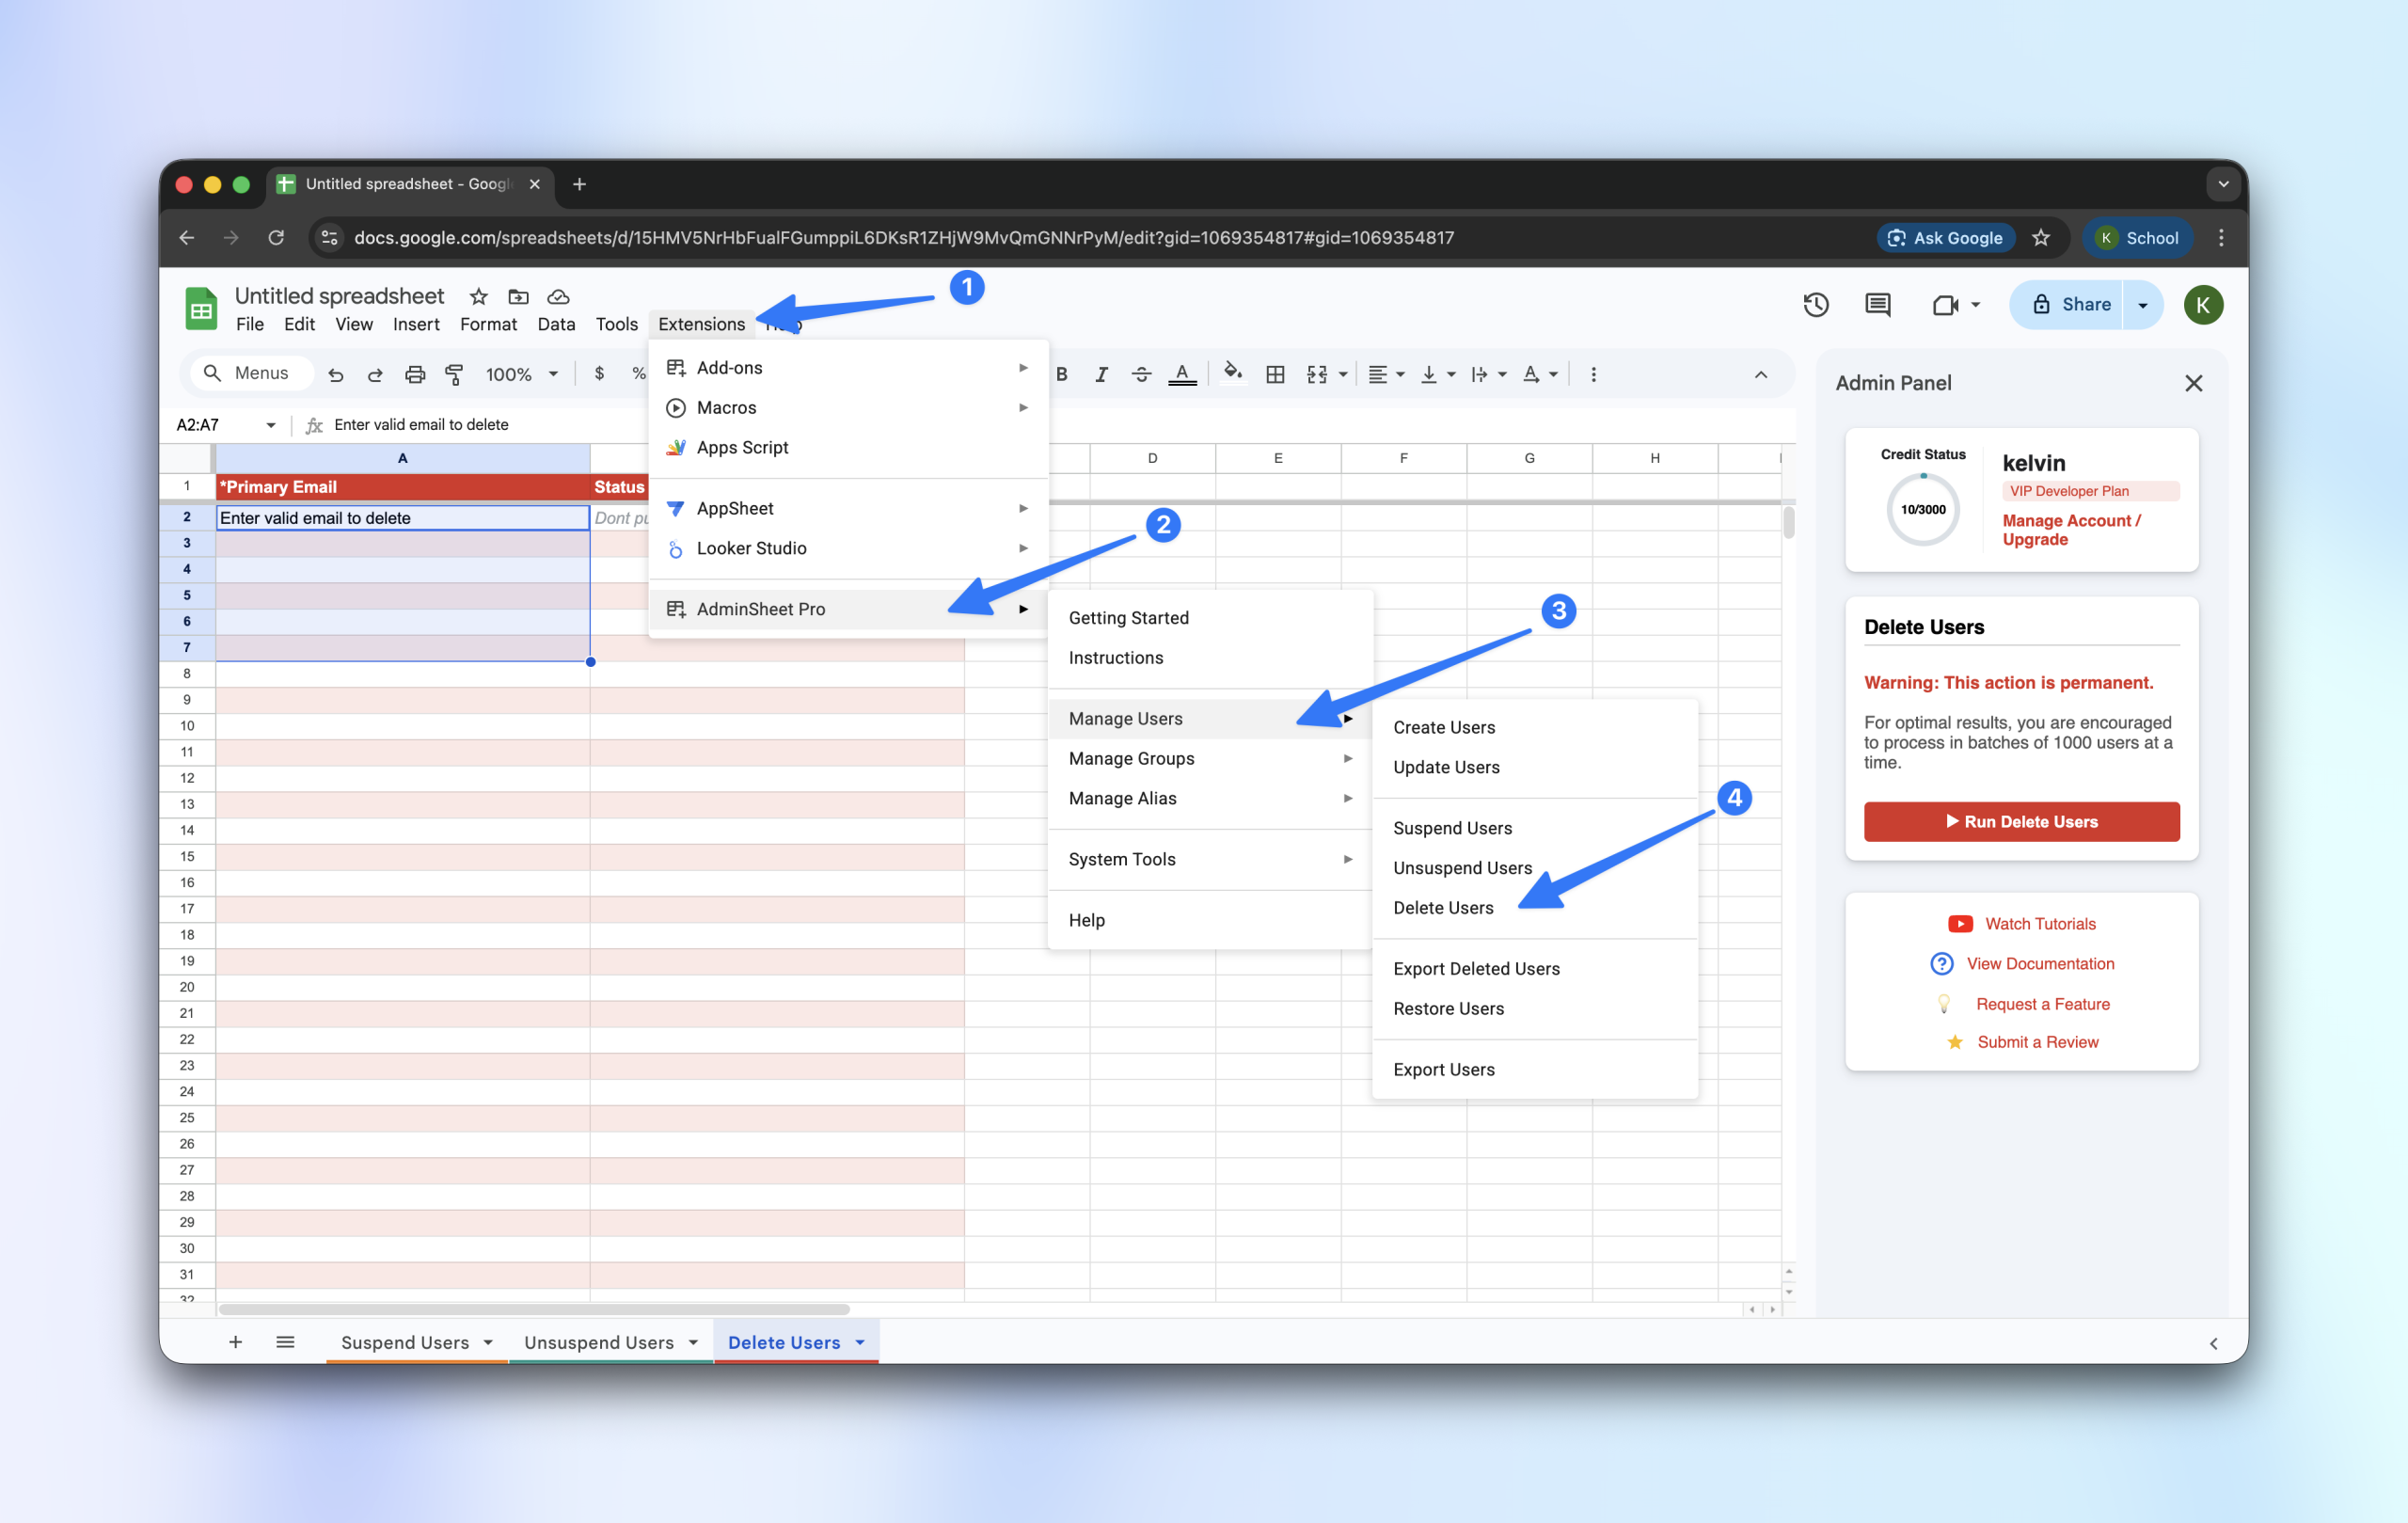Click the undo arrow icon
2408x1523 pixels.
[336, 374]
